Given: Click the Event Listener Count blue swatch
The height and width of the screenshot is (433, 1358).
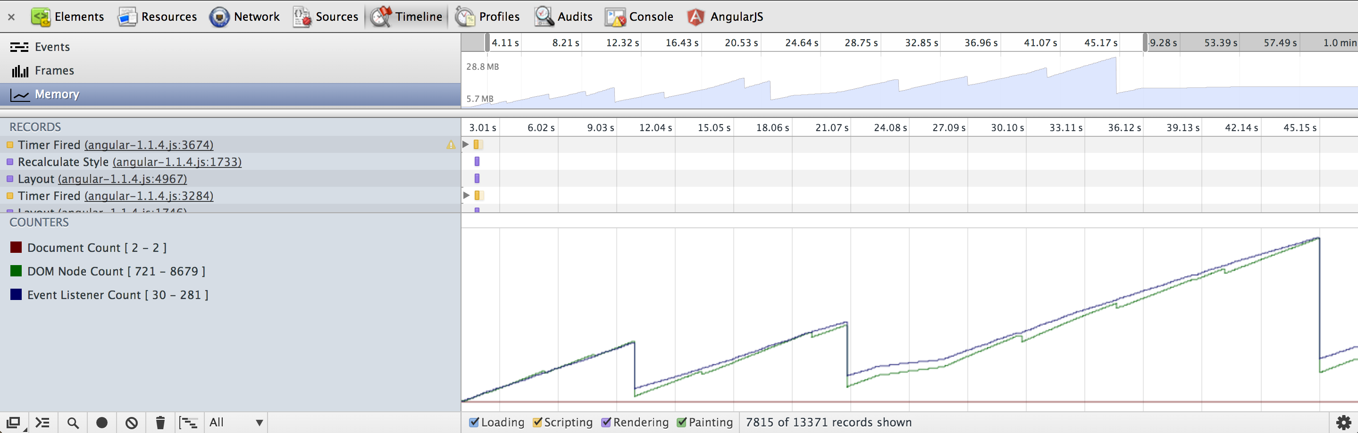Looking at the screenshot, I should point(17,294).
